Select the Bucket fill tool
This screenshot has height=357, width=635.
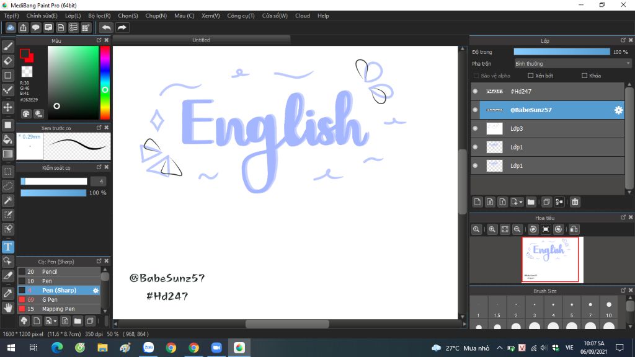click(7, 139)
